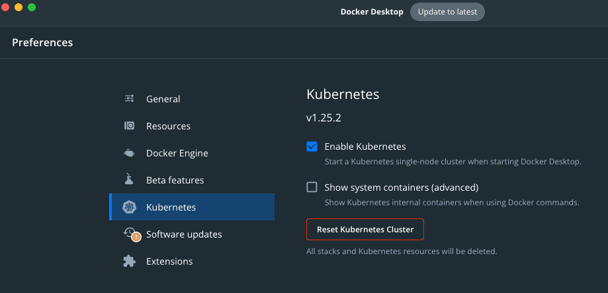This screenshot has width=608, height=293.
Task: Click the Resources disk icon
Action: (129, 125)
